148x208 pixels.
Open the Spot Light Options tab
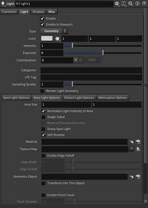coord(17,98)
